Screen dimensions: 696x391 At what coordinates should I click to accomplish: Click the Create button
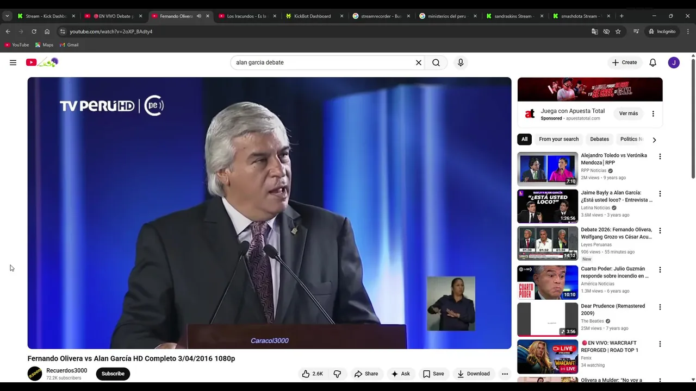coord(624,62)
